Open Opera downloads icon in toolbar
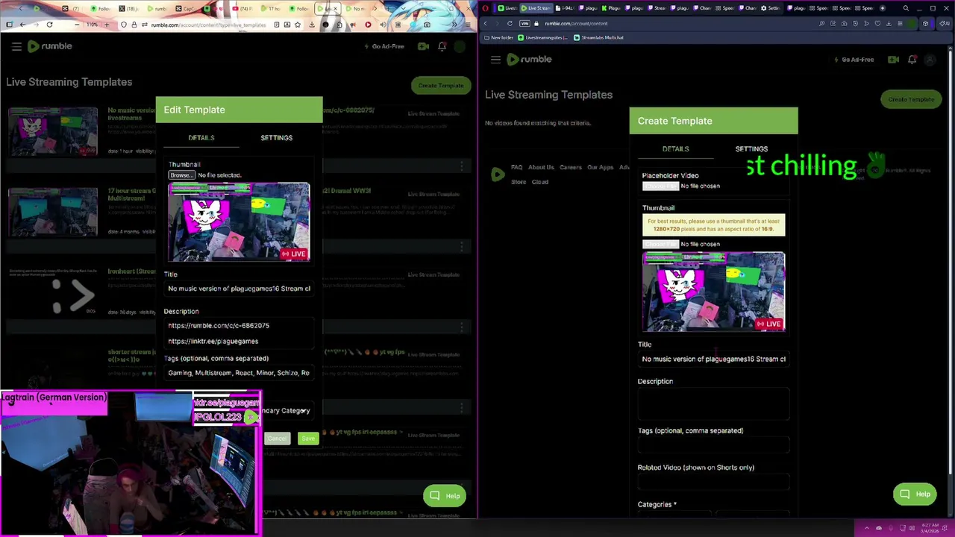The width and height of the screenshot is (955, 537). pos(889,23)
